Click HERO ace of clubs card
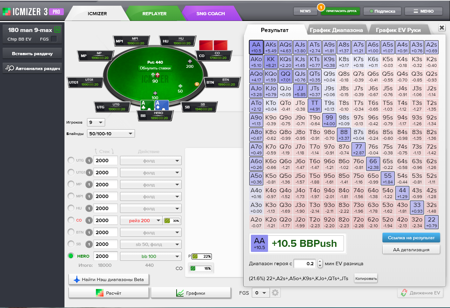Screen dimensions: 450x308 tap(147, 105)
